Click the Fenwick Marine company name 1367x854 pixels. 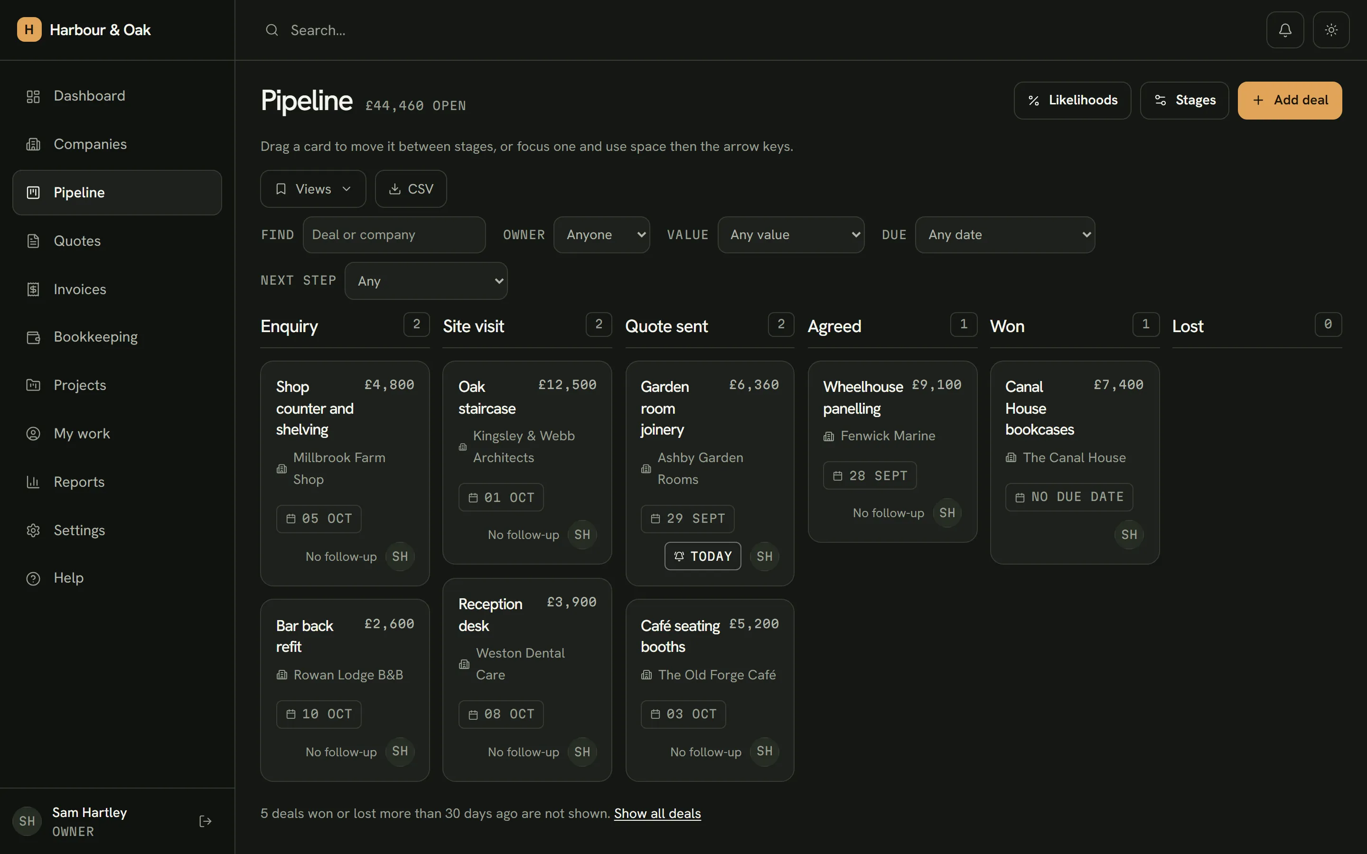[x=888, y=436]
